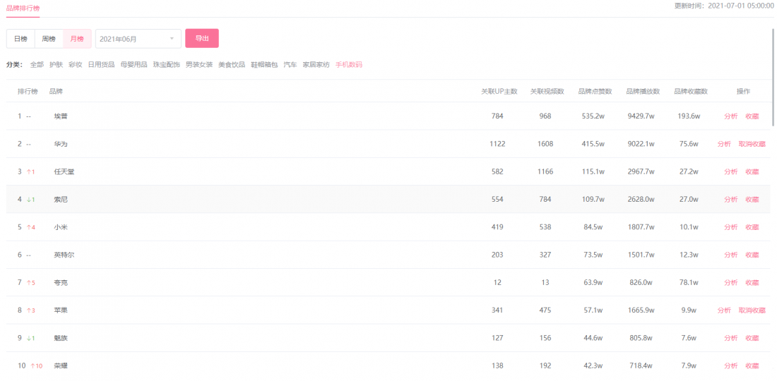The image size is (777, 381).
Task: Open 分析 for brand 华为
Action: [724, 144]
